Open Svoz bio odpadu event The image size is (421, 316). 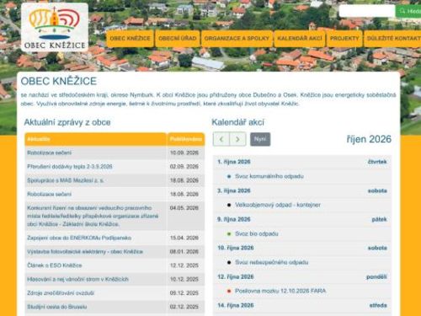257,233
